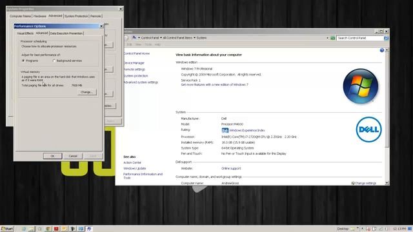The height and width of the screenshot is (232, 413).
Task: Open Control Panel Home link
Action: coord(137,53)
